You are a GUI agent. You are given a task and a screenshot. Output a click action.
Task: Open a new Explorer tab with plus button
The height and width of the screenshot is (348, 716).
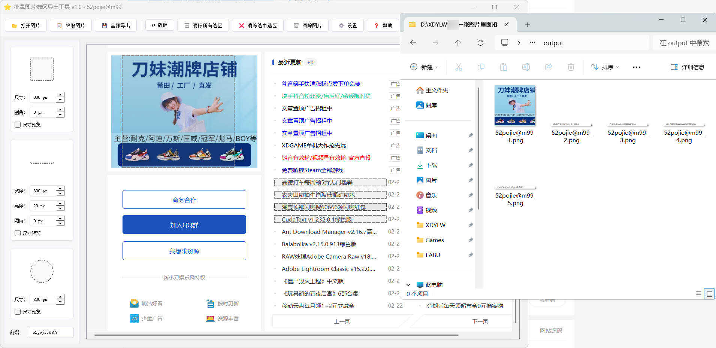[x=527, y=24]
